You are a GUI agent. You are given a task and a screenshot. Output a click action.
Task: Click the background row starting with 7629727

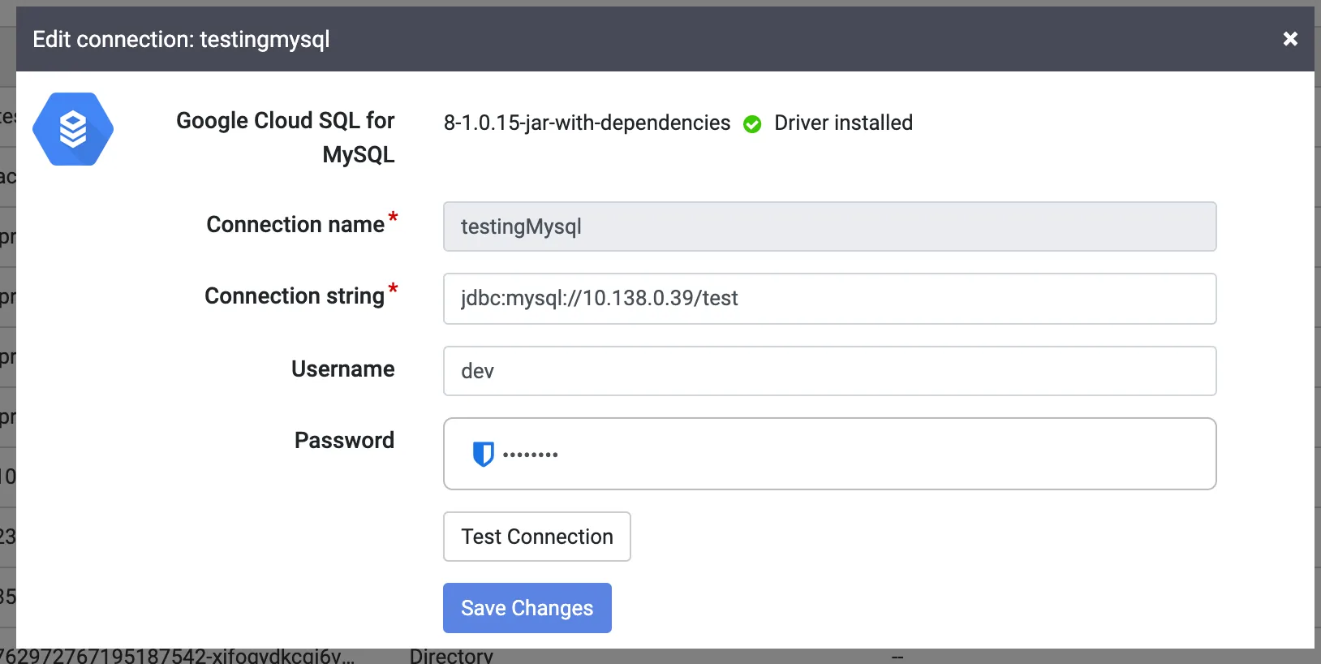coord(179,656)
